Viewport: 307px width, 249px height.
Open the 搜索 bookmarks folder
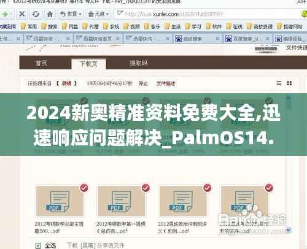pos(50,26)
